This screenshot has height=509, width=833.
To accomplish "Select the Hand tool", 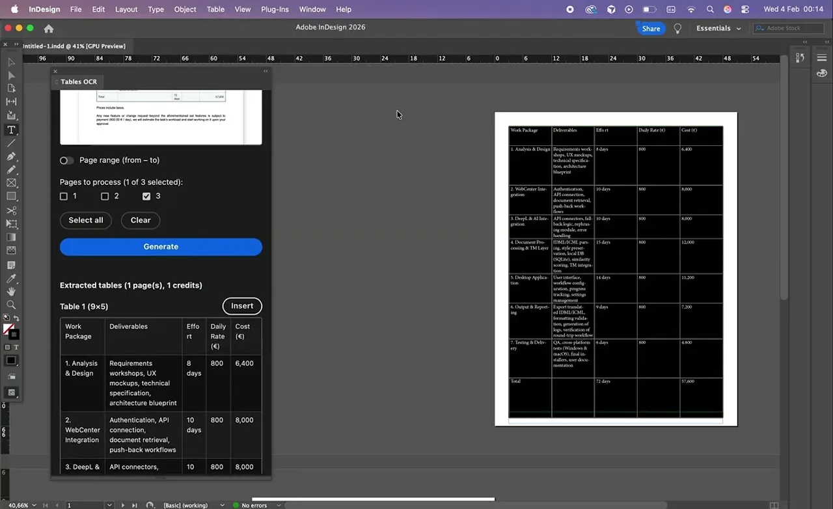I will coord(11,292).
